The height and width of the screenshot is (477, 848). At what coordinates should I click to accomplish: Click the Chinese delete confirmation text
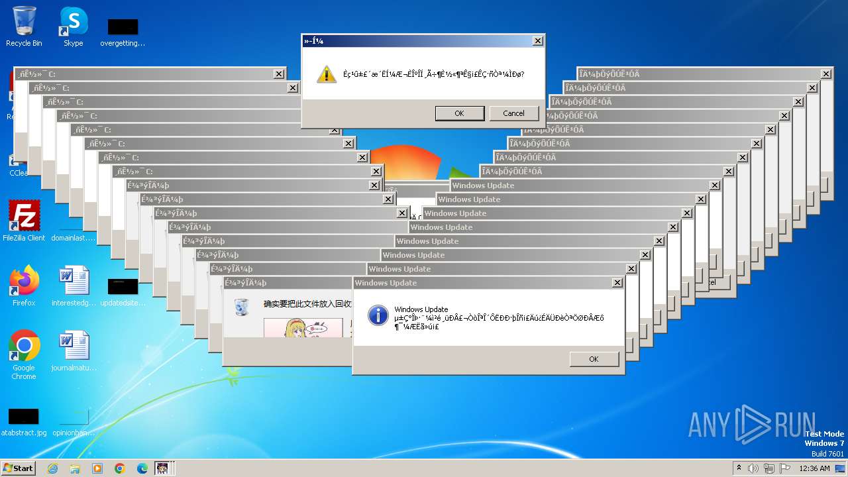307,304
